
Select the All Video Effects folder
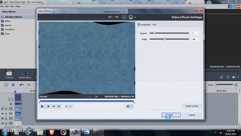click(x=13, y=17)
